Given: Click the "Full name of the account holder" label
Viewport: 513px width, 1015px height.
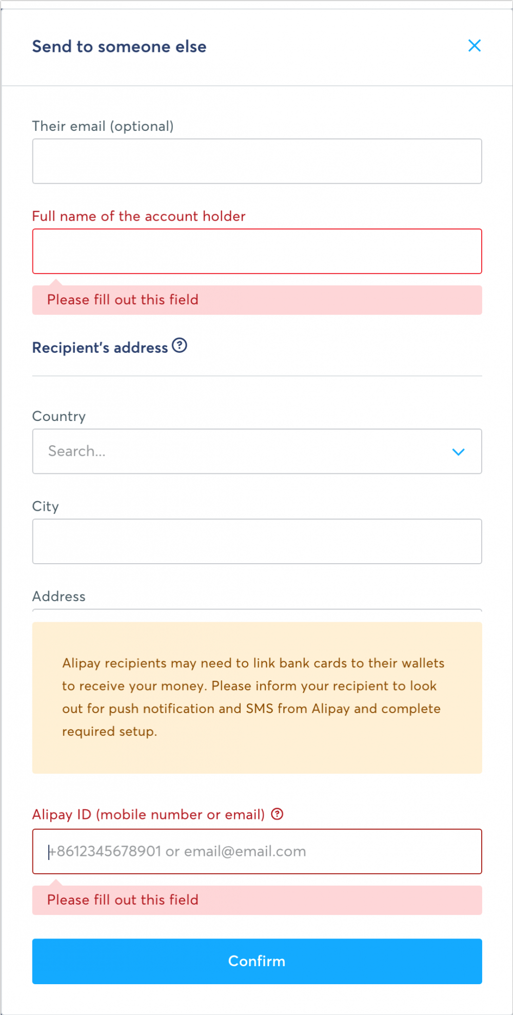Looking at the screenshot, I should coord(139,216).
